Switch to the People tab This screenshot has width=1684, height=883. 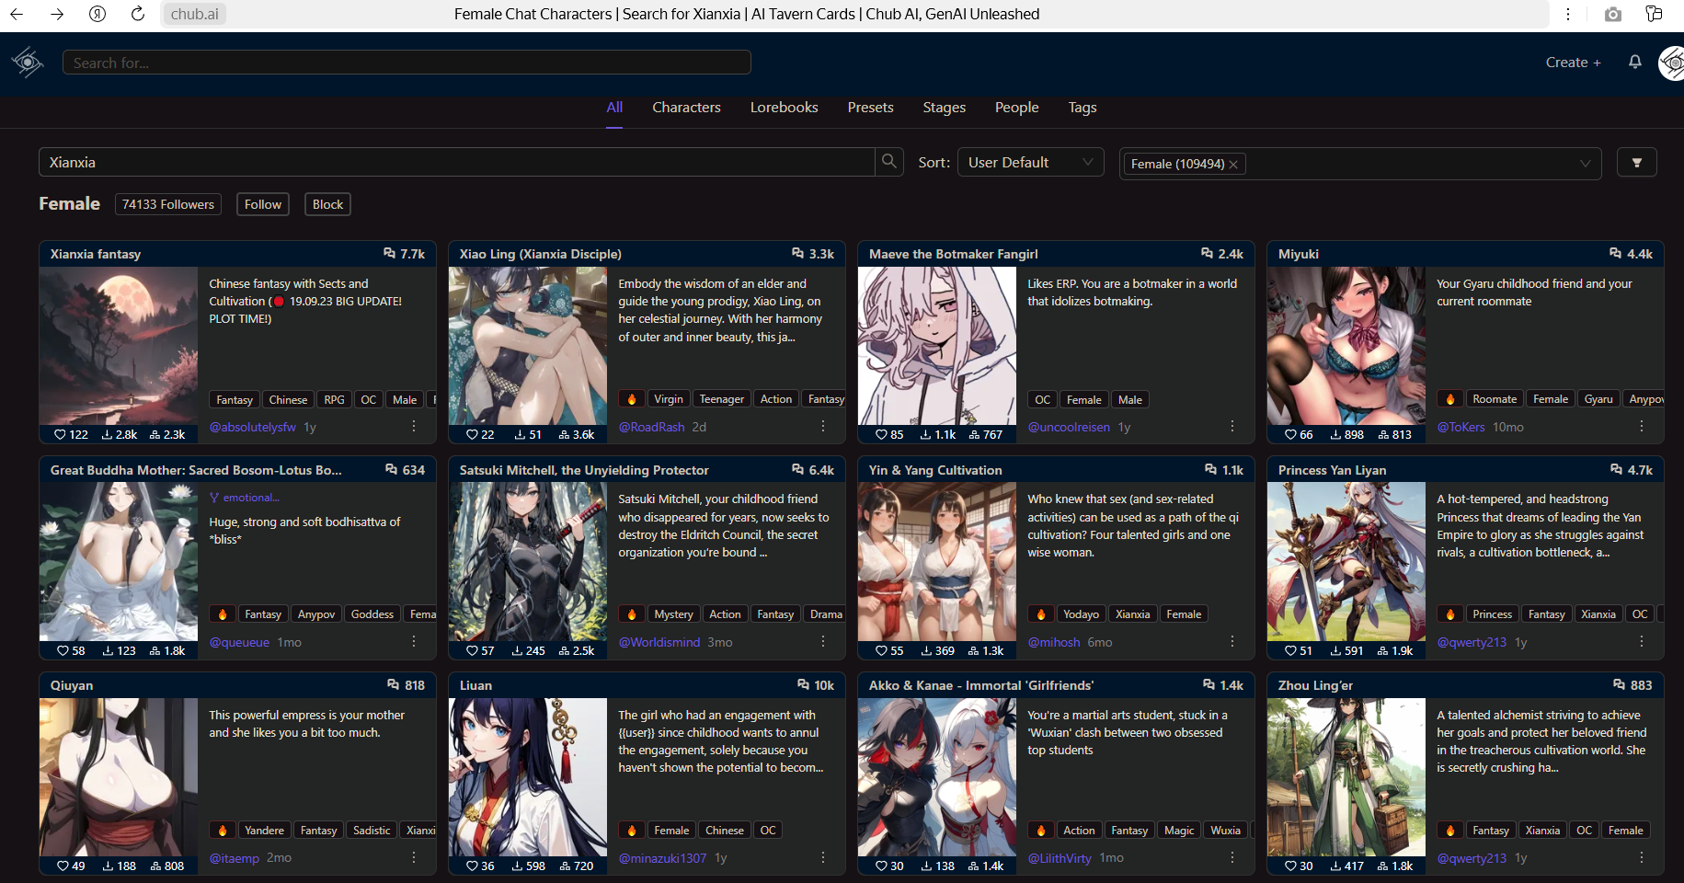click(x=1016, y=108)
